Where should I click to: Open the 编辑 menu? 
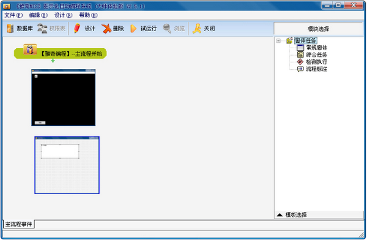pyautogui.click(x=38, y=15)
